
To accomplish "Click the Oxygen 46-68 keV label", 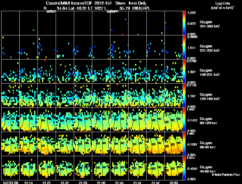I will click(x=208, y=169).
